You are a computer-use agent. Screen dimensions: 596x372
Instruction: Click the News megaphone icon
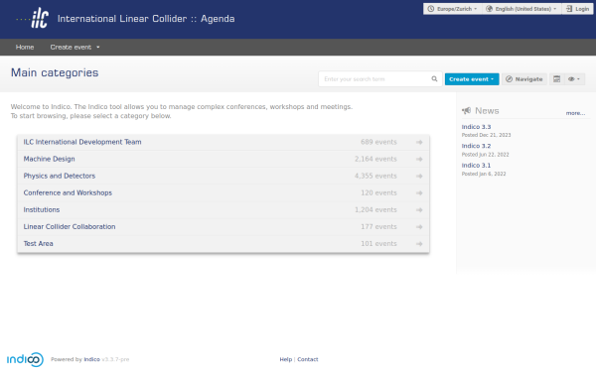[x=467, y=111]
